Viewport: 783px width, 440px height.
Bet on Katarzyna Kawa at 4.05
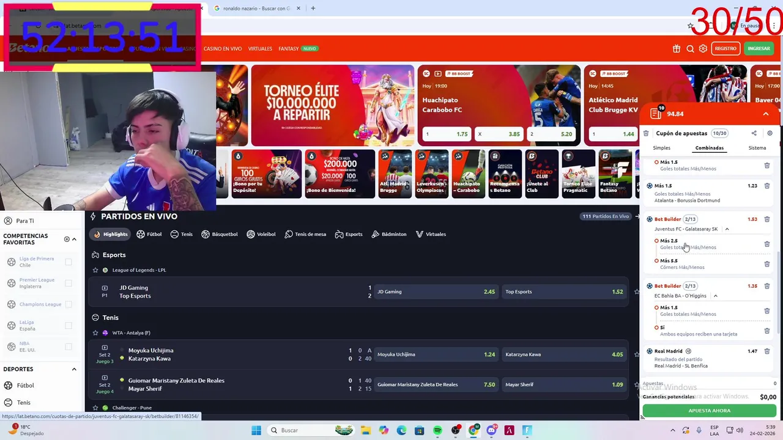[564, 354]
